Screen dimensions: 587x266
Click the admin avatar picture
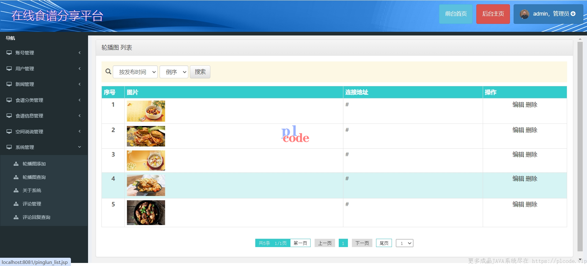coord(525,14)
